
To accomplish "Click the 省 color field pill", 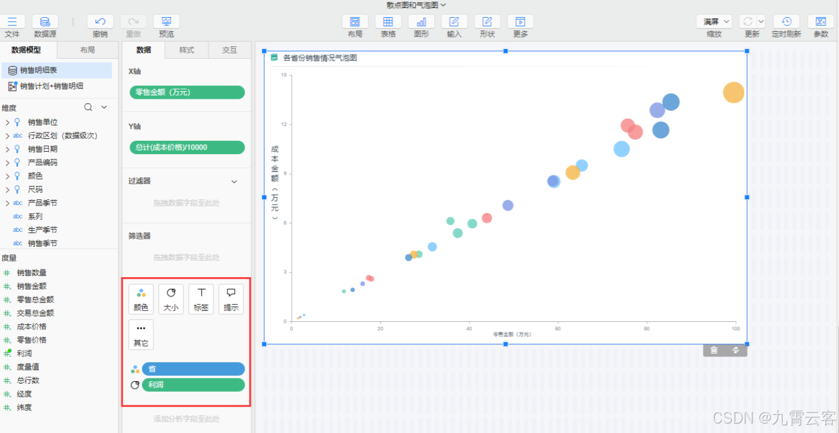I will tap(193, 369).
